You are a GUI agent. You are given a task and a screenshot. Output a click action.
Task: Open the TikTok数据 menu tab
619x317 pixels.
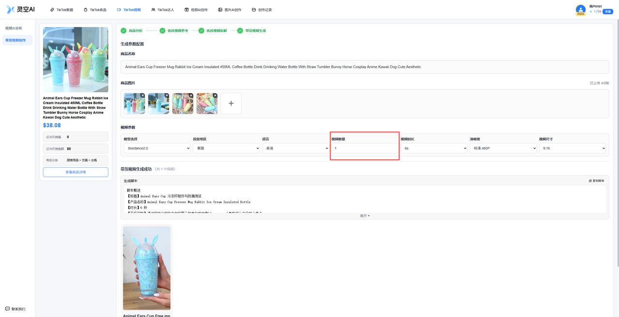tap(62, 10)
